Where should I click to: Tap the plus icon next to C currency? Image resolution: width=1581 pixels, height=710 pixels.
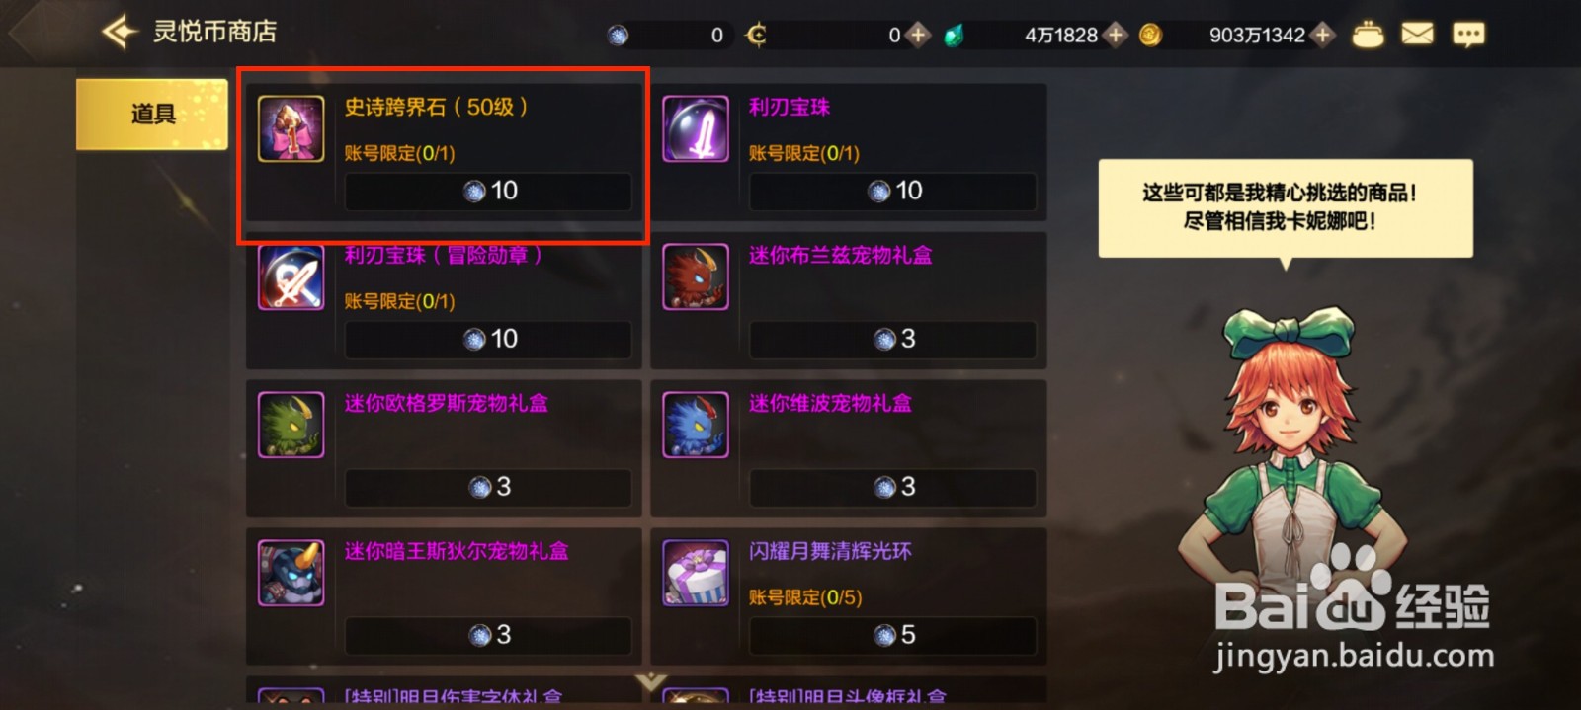(x=918, y=35)
